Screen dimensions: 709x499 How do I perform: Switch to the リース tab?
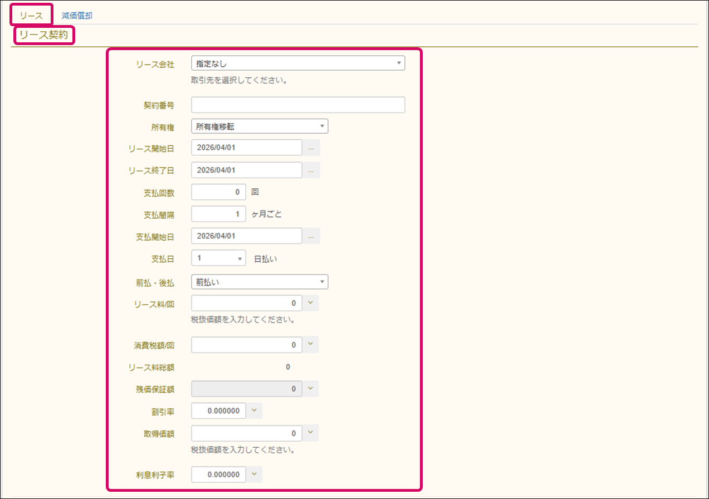pos(31,16)
